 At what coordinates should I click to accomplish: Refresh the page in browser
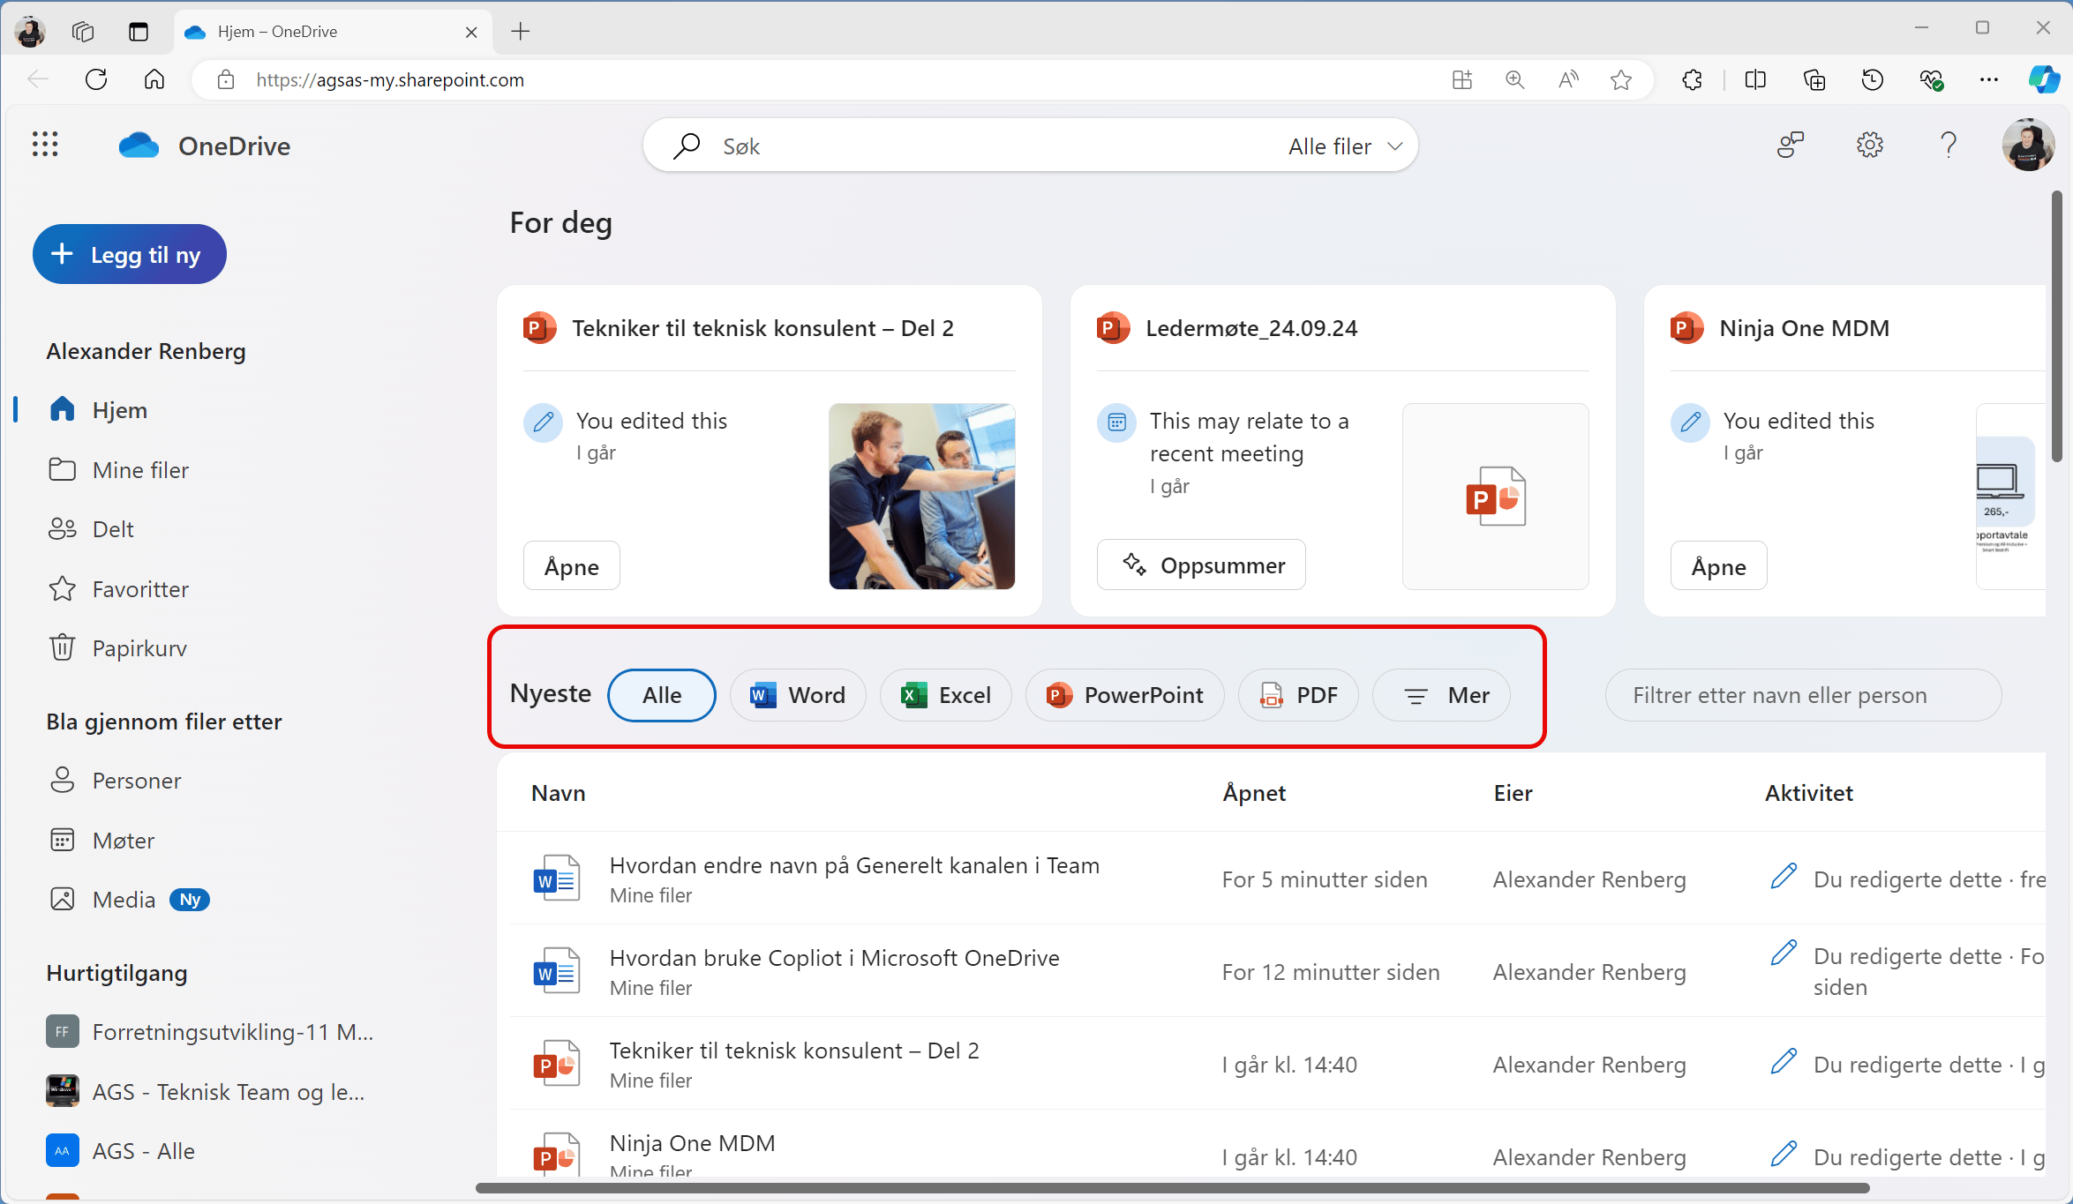[96, 80]
